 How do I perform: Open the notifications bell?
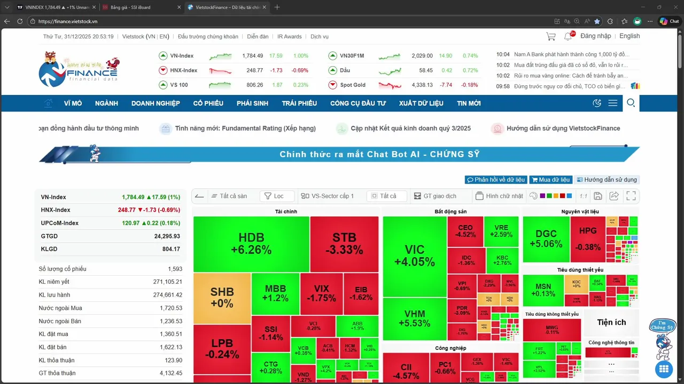coord(568,36)
